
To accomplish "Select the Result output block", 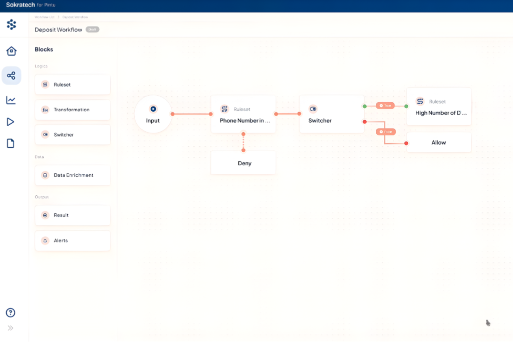I will coord(73,215).
